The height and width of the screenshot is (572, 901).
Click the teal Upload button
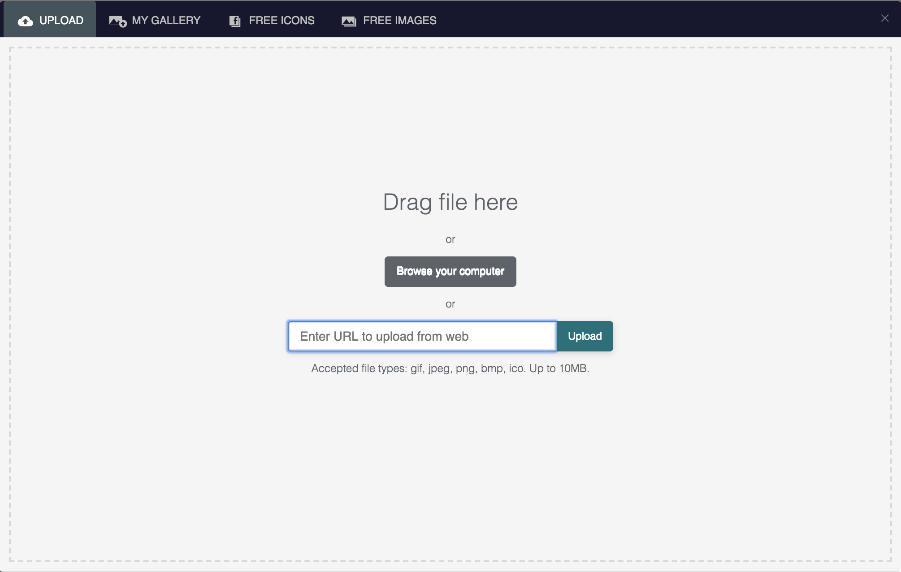[x=585, y=336]
